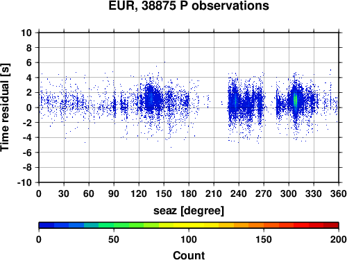Image resolution: width=347 pixels, height=260 pixels.
Task: Click the x-axis tick label 300
Action: [x=289, y=193]
